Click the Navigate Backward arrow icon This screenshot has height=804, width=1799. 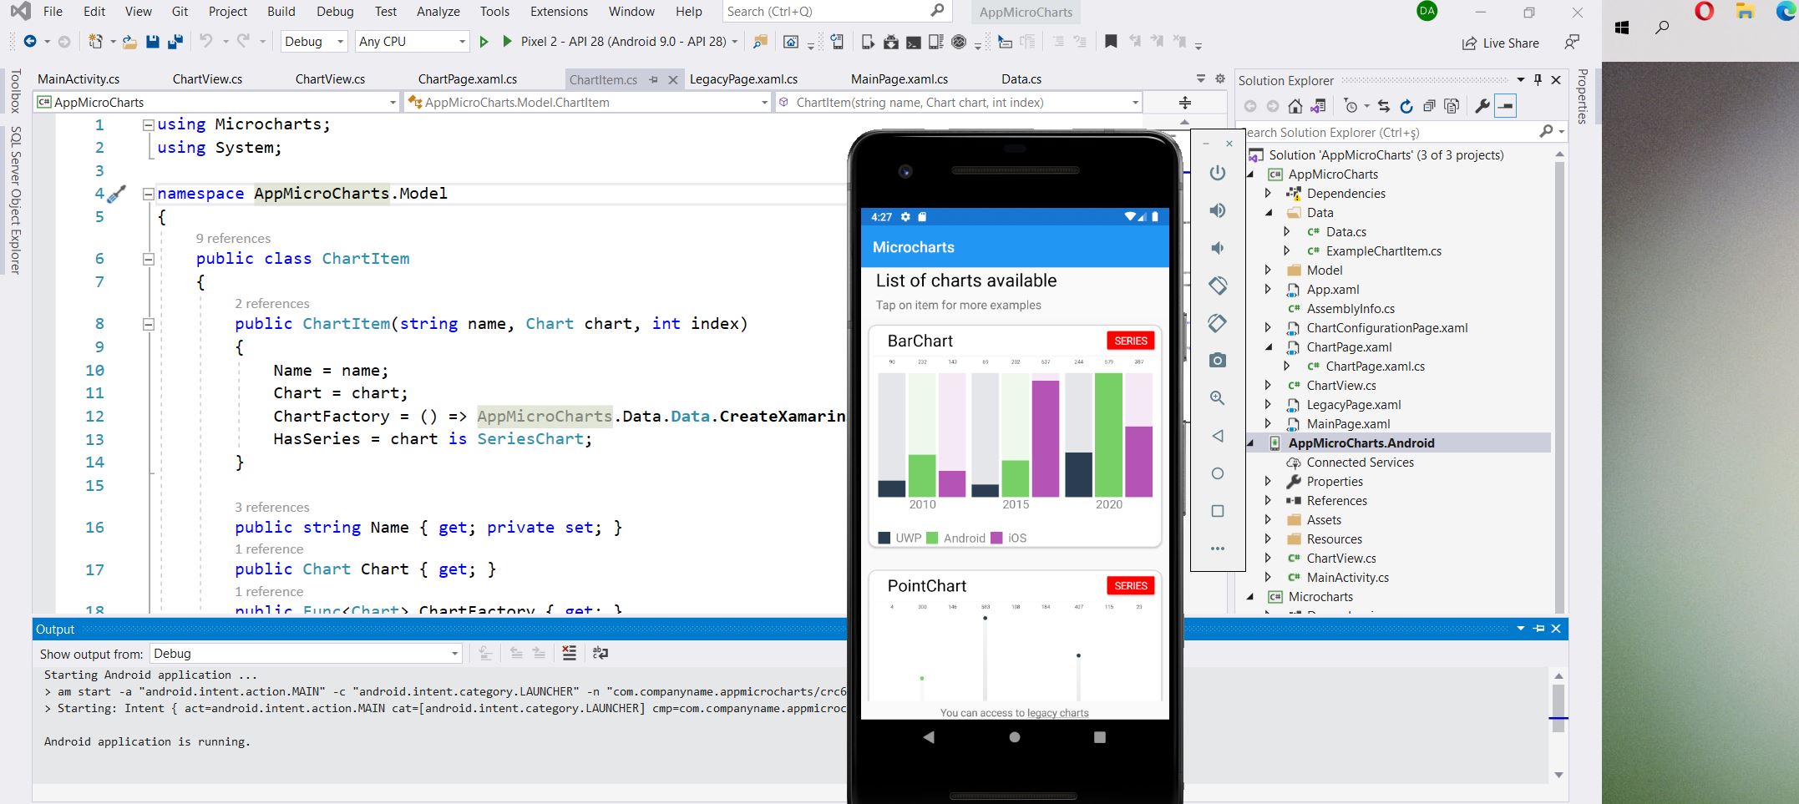click(30, 42)
